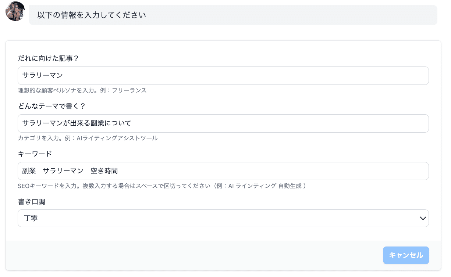Click the カテゴリを入力 helper text

pyautogui.click(x=88, y=138)
